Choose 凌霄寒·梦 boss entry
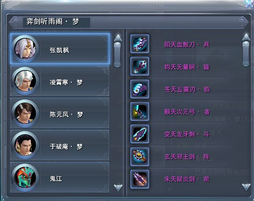254x201 pixels. coord(59,81)
